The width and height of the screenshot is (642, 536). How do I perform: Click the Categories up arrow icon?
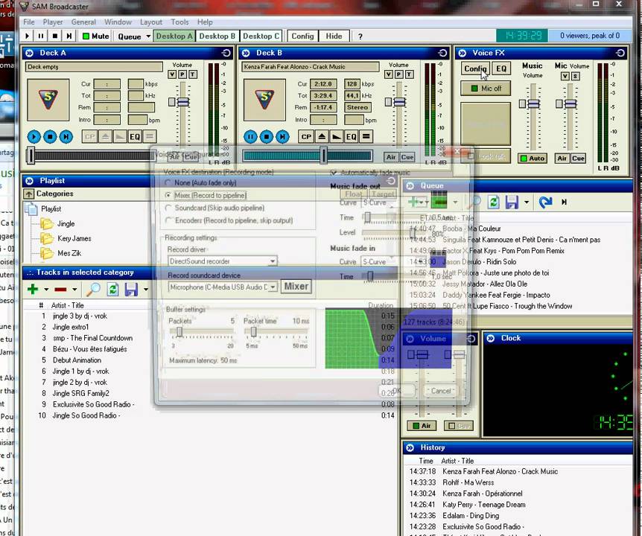tap(29, 194)
